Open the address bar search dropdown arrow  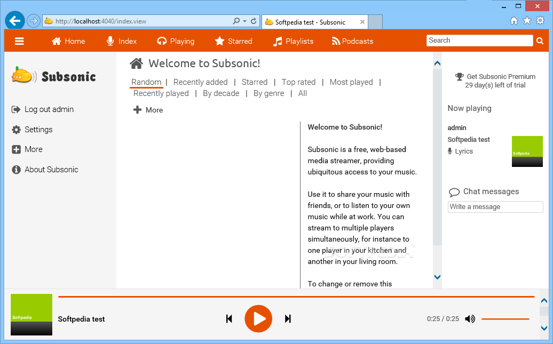(245, 21)
